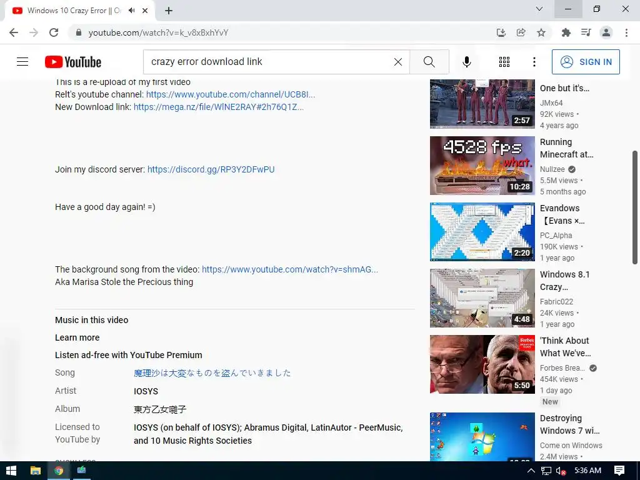Image resolution: width=640 pixels, height=480 pixels.
Task: Open the notification center icon
Action: tap(619, 471)
